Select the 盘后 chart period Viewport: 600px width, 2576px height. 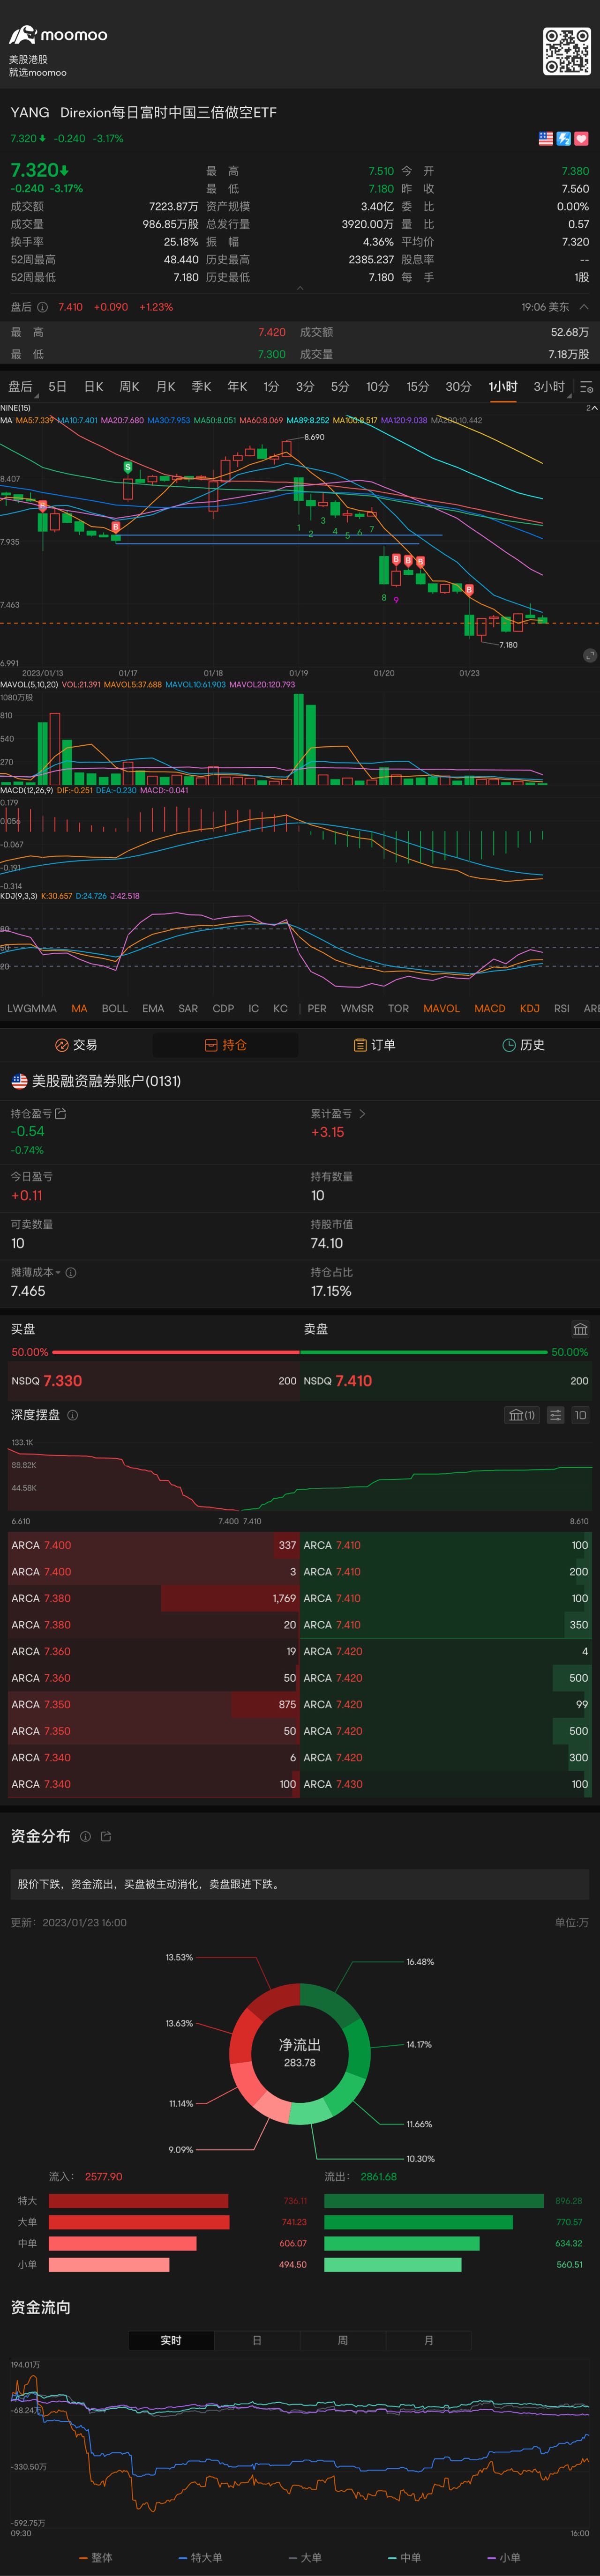pyautogui.click(x=20, y=387)
